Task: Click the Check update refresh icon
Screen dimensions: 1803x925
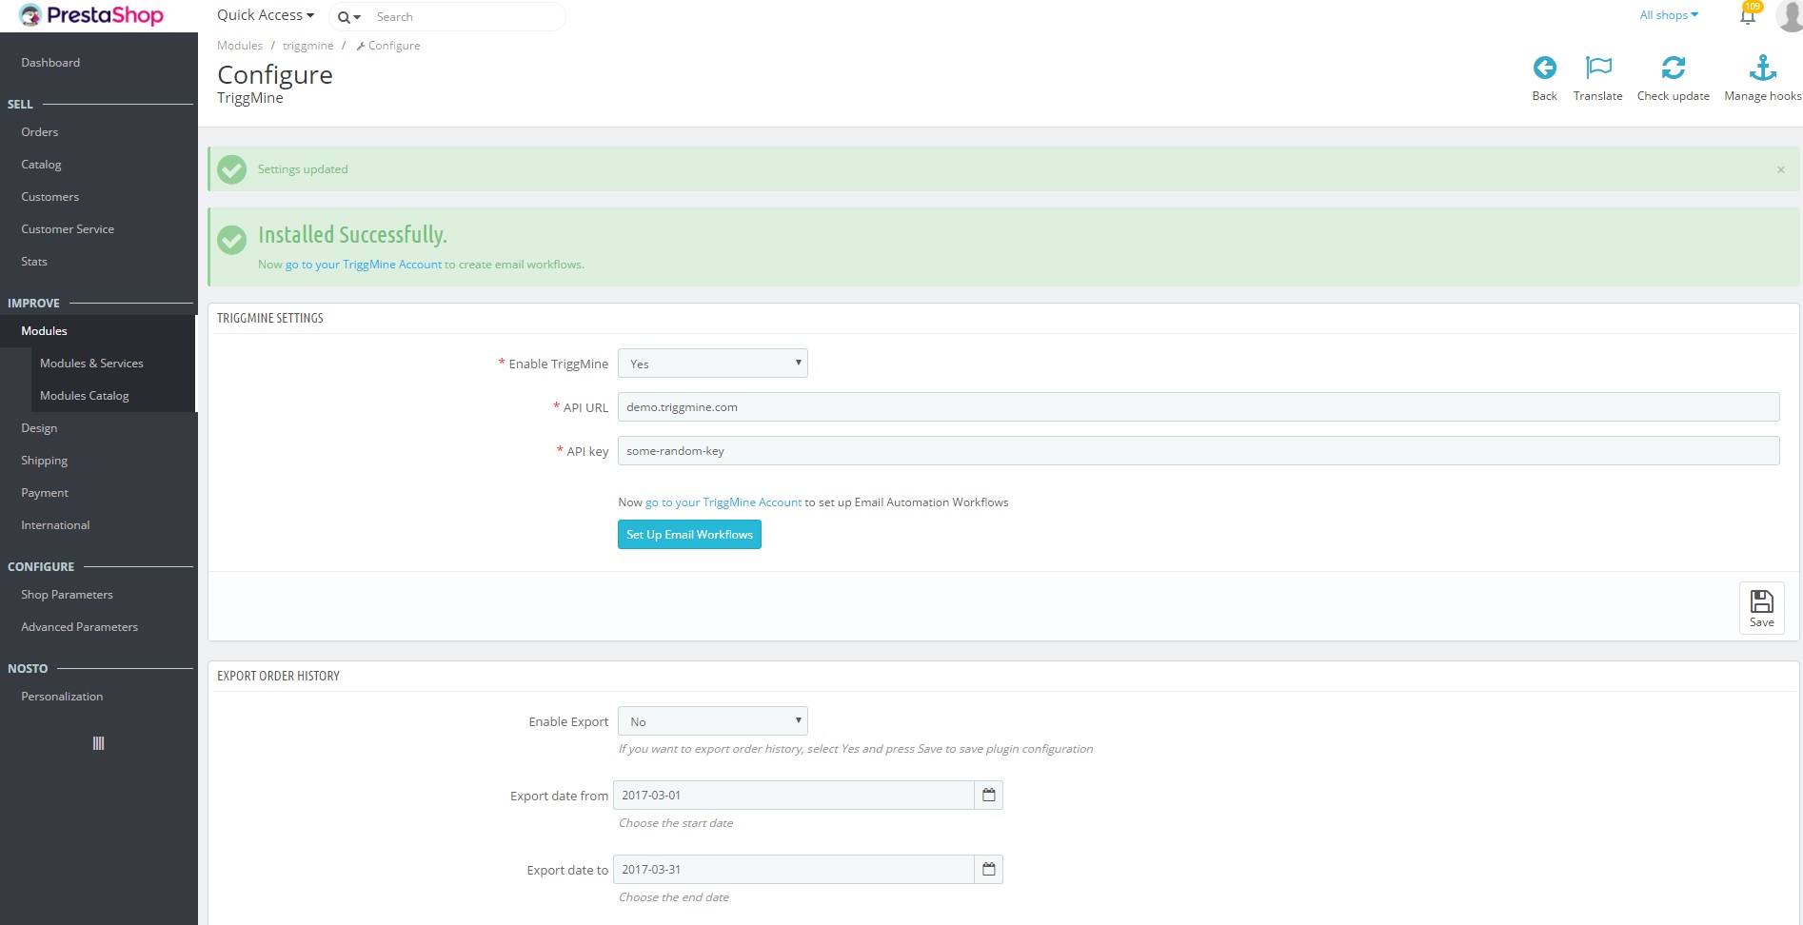Action: [x=1673, y=68]
